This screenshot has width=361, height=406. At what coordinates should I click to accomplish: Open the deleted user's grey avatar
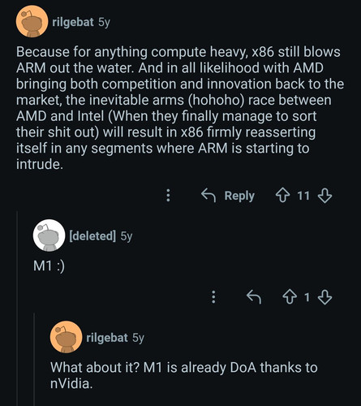[49, 235]
